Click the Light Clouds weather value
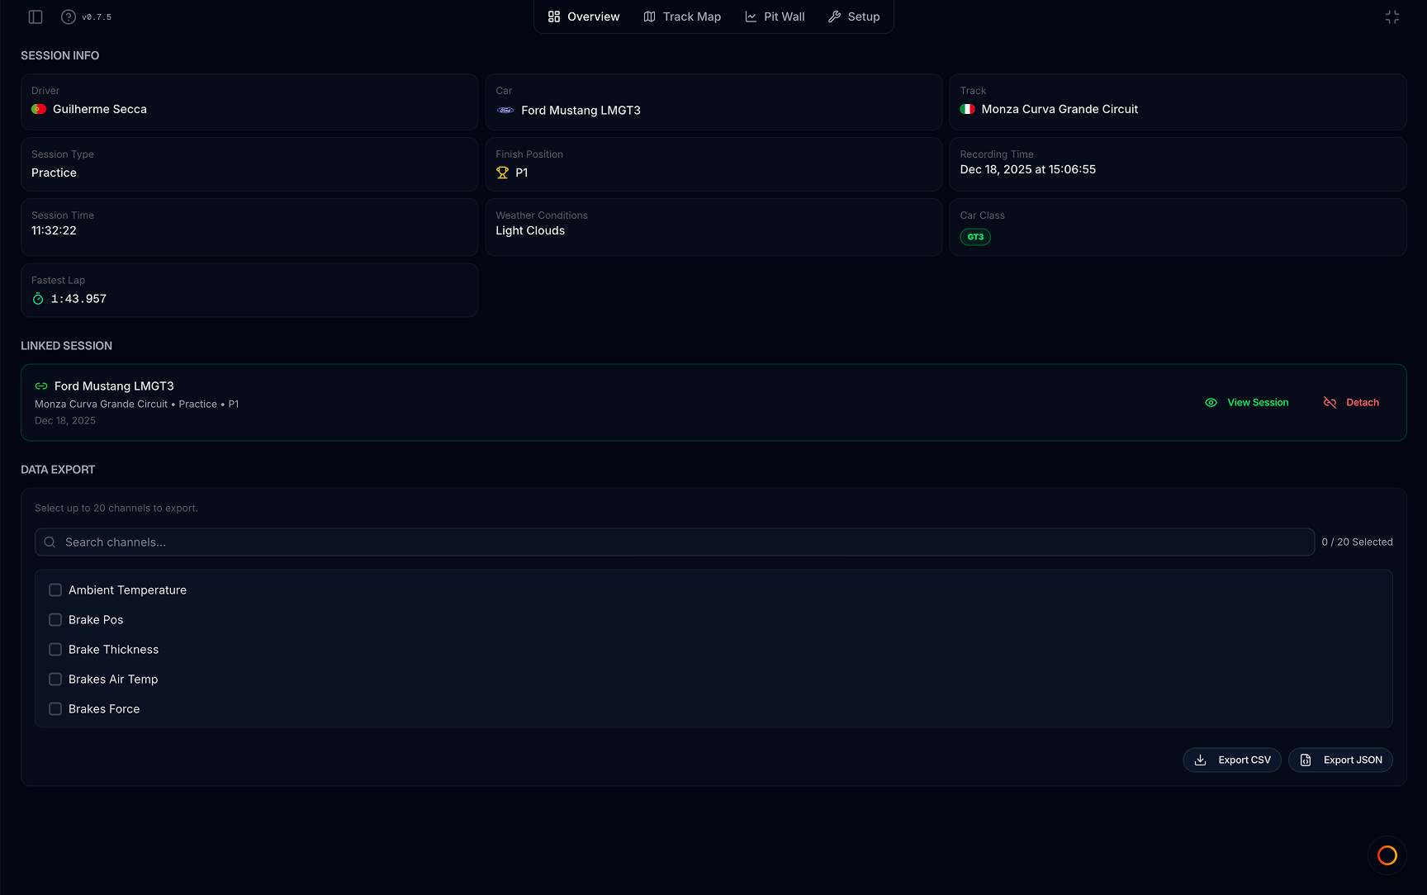The image size is (1427, 895). [x=530, y=230]
